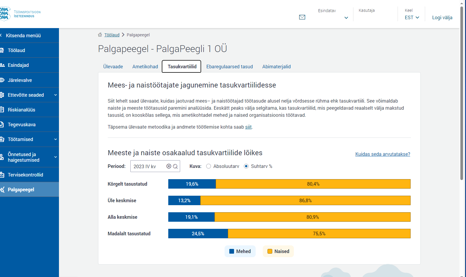Toggle the Mehed legend item
Image resolution: width=466 pixels, height=277 pixels.
[x=240, y=251]
